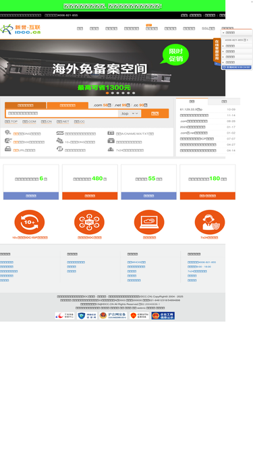Click the round 7x24 support agent icon
This screenshot has width=253, height=450.
point(210,222)
